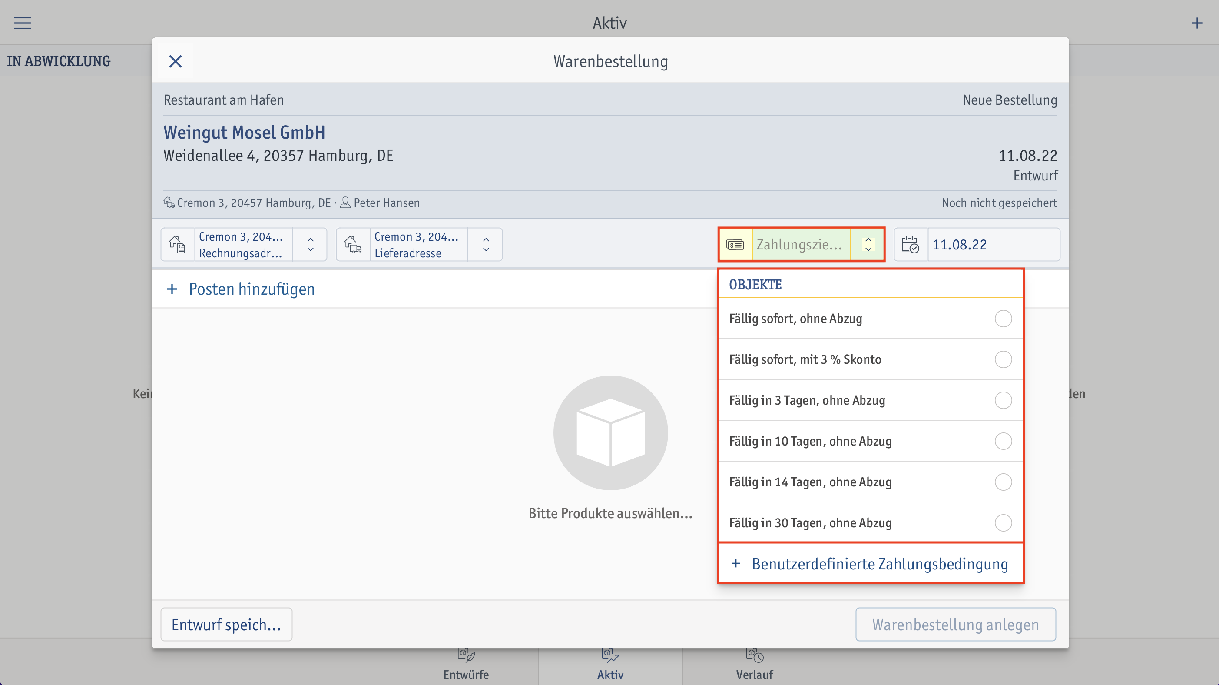Click the delivery date calendar icon
1219x685 pixels.
pos(911,244)
